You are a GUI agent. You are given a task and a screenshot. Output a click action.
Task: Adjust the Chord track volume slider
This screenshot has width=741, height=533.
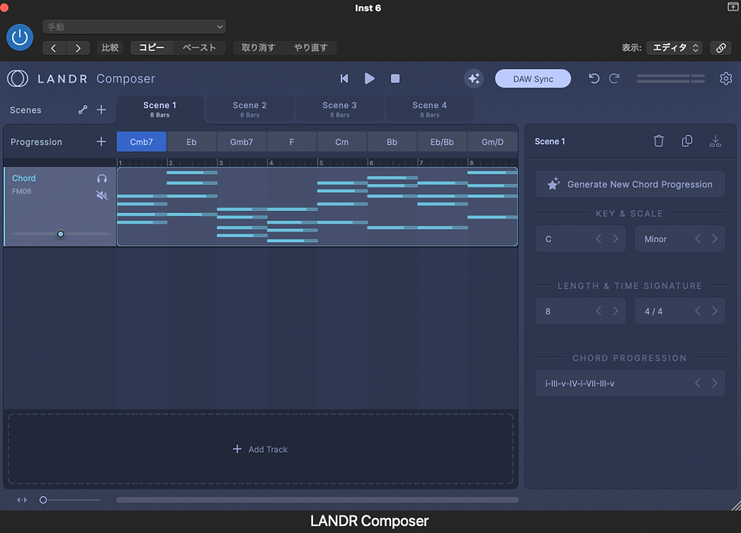coord(60,234)
